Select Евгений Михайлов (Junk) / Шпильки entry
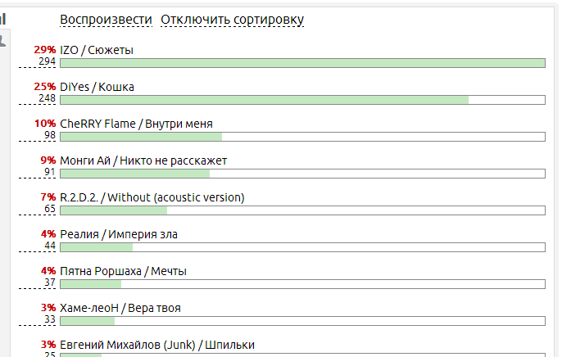This screenshot has width=571, height=357. (157, 344)
